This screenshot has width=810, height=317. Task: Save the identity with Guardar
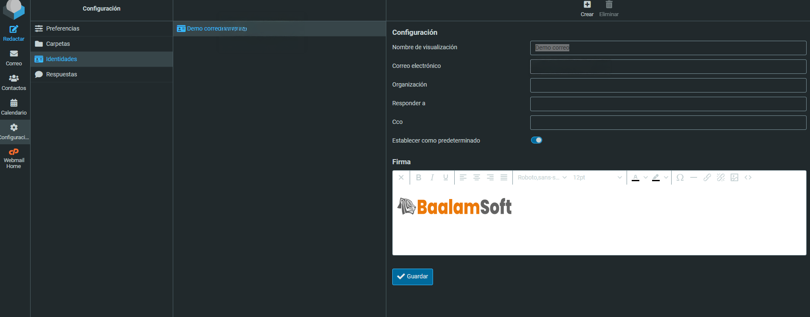pos(413,277)
